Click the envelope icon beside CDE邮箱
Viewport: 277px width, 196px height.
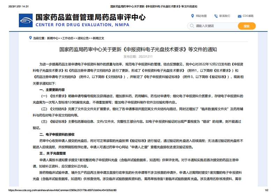coord(239,16)
